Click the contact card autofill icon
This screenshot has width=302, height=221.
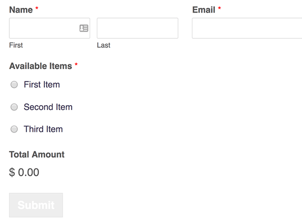click(x=84, y=28)
